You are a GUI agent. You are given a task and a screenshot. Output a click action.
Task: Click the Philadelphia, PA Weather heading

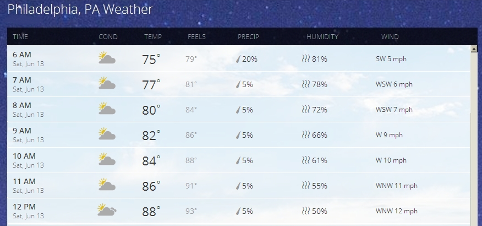(80, 9)
